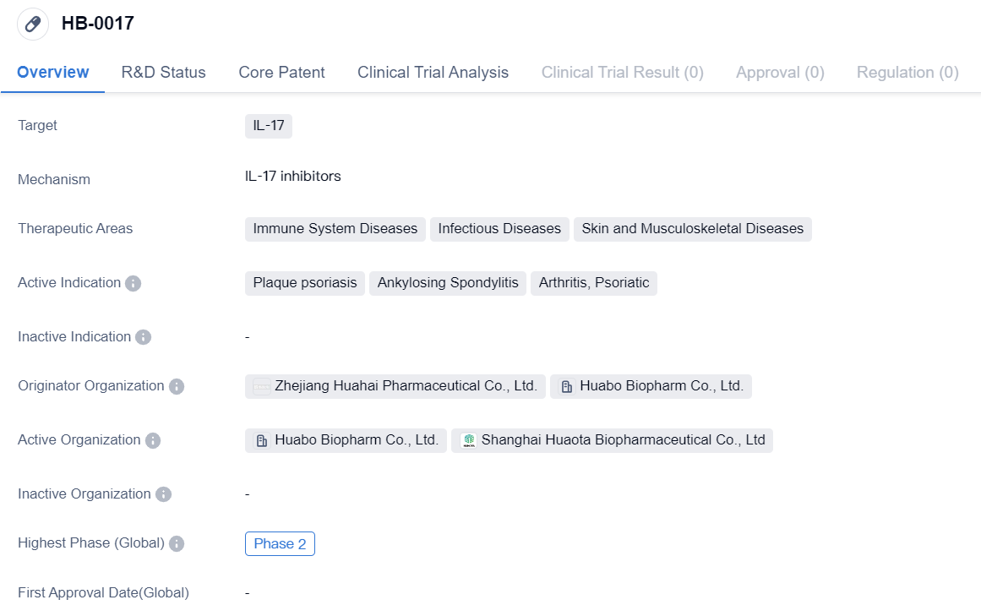Viewport: 981px width, 616px height.
Task: Click info icon next to Active Indication
Action: coord(133,283)
